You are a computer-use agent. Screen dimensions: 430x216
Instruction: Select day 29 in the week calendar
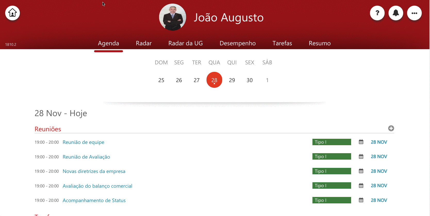pos(232,80)
